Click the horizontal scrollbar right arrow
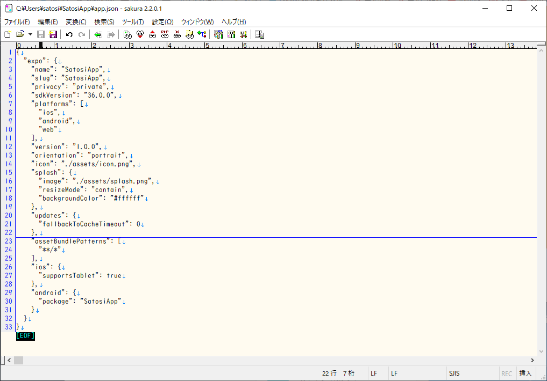547x381 pixels. point(532,361)
